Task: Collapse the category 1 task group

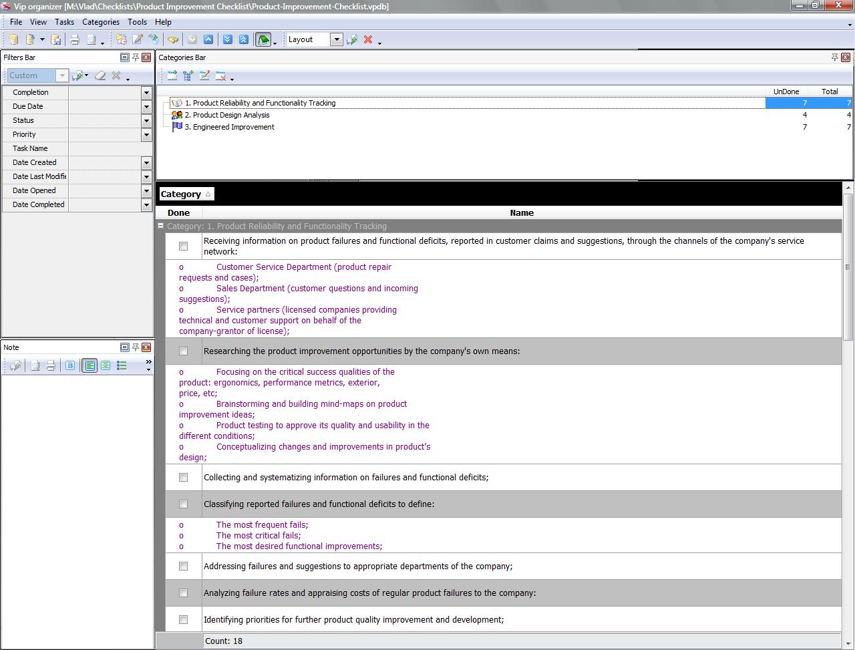Action: click(161, 226)
